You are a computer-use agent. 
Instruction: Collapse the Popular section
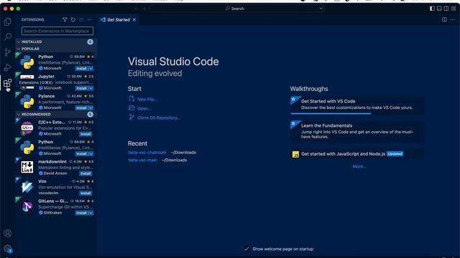tap(19, 49)
